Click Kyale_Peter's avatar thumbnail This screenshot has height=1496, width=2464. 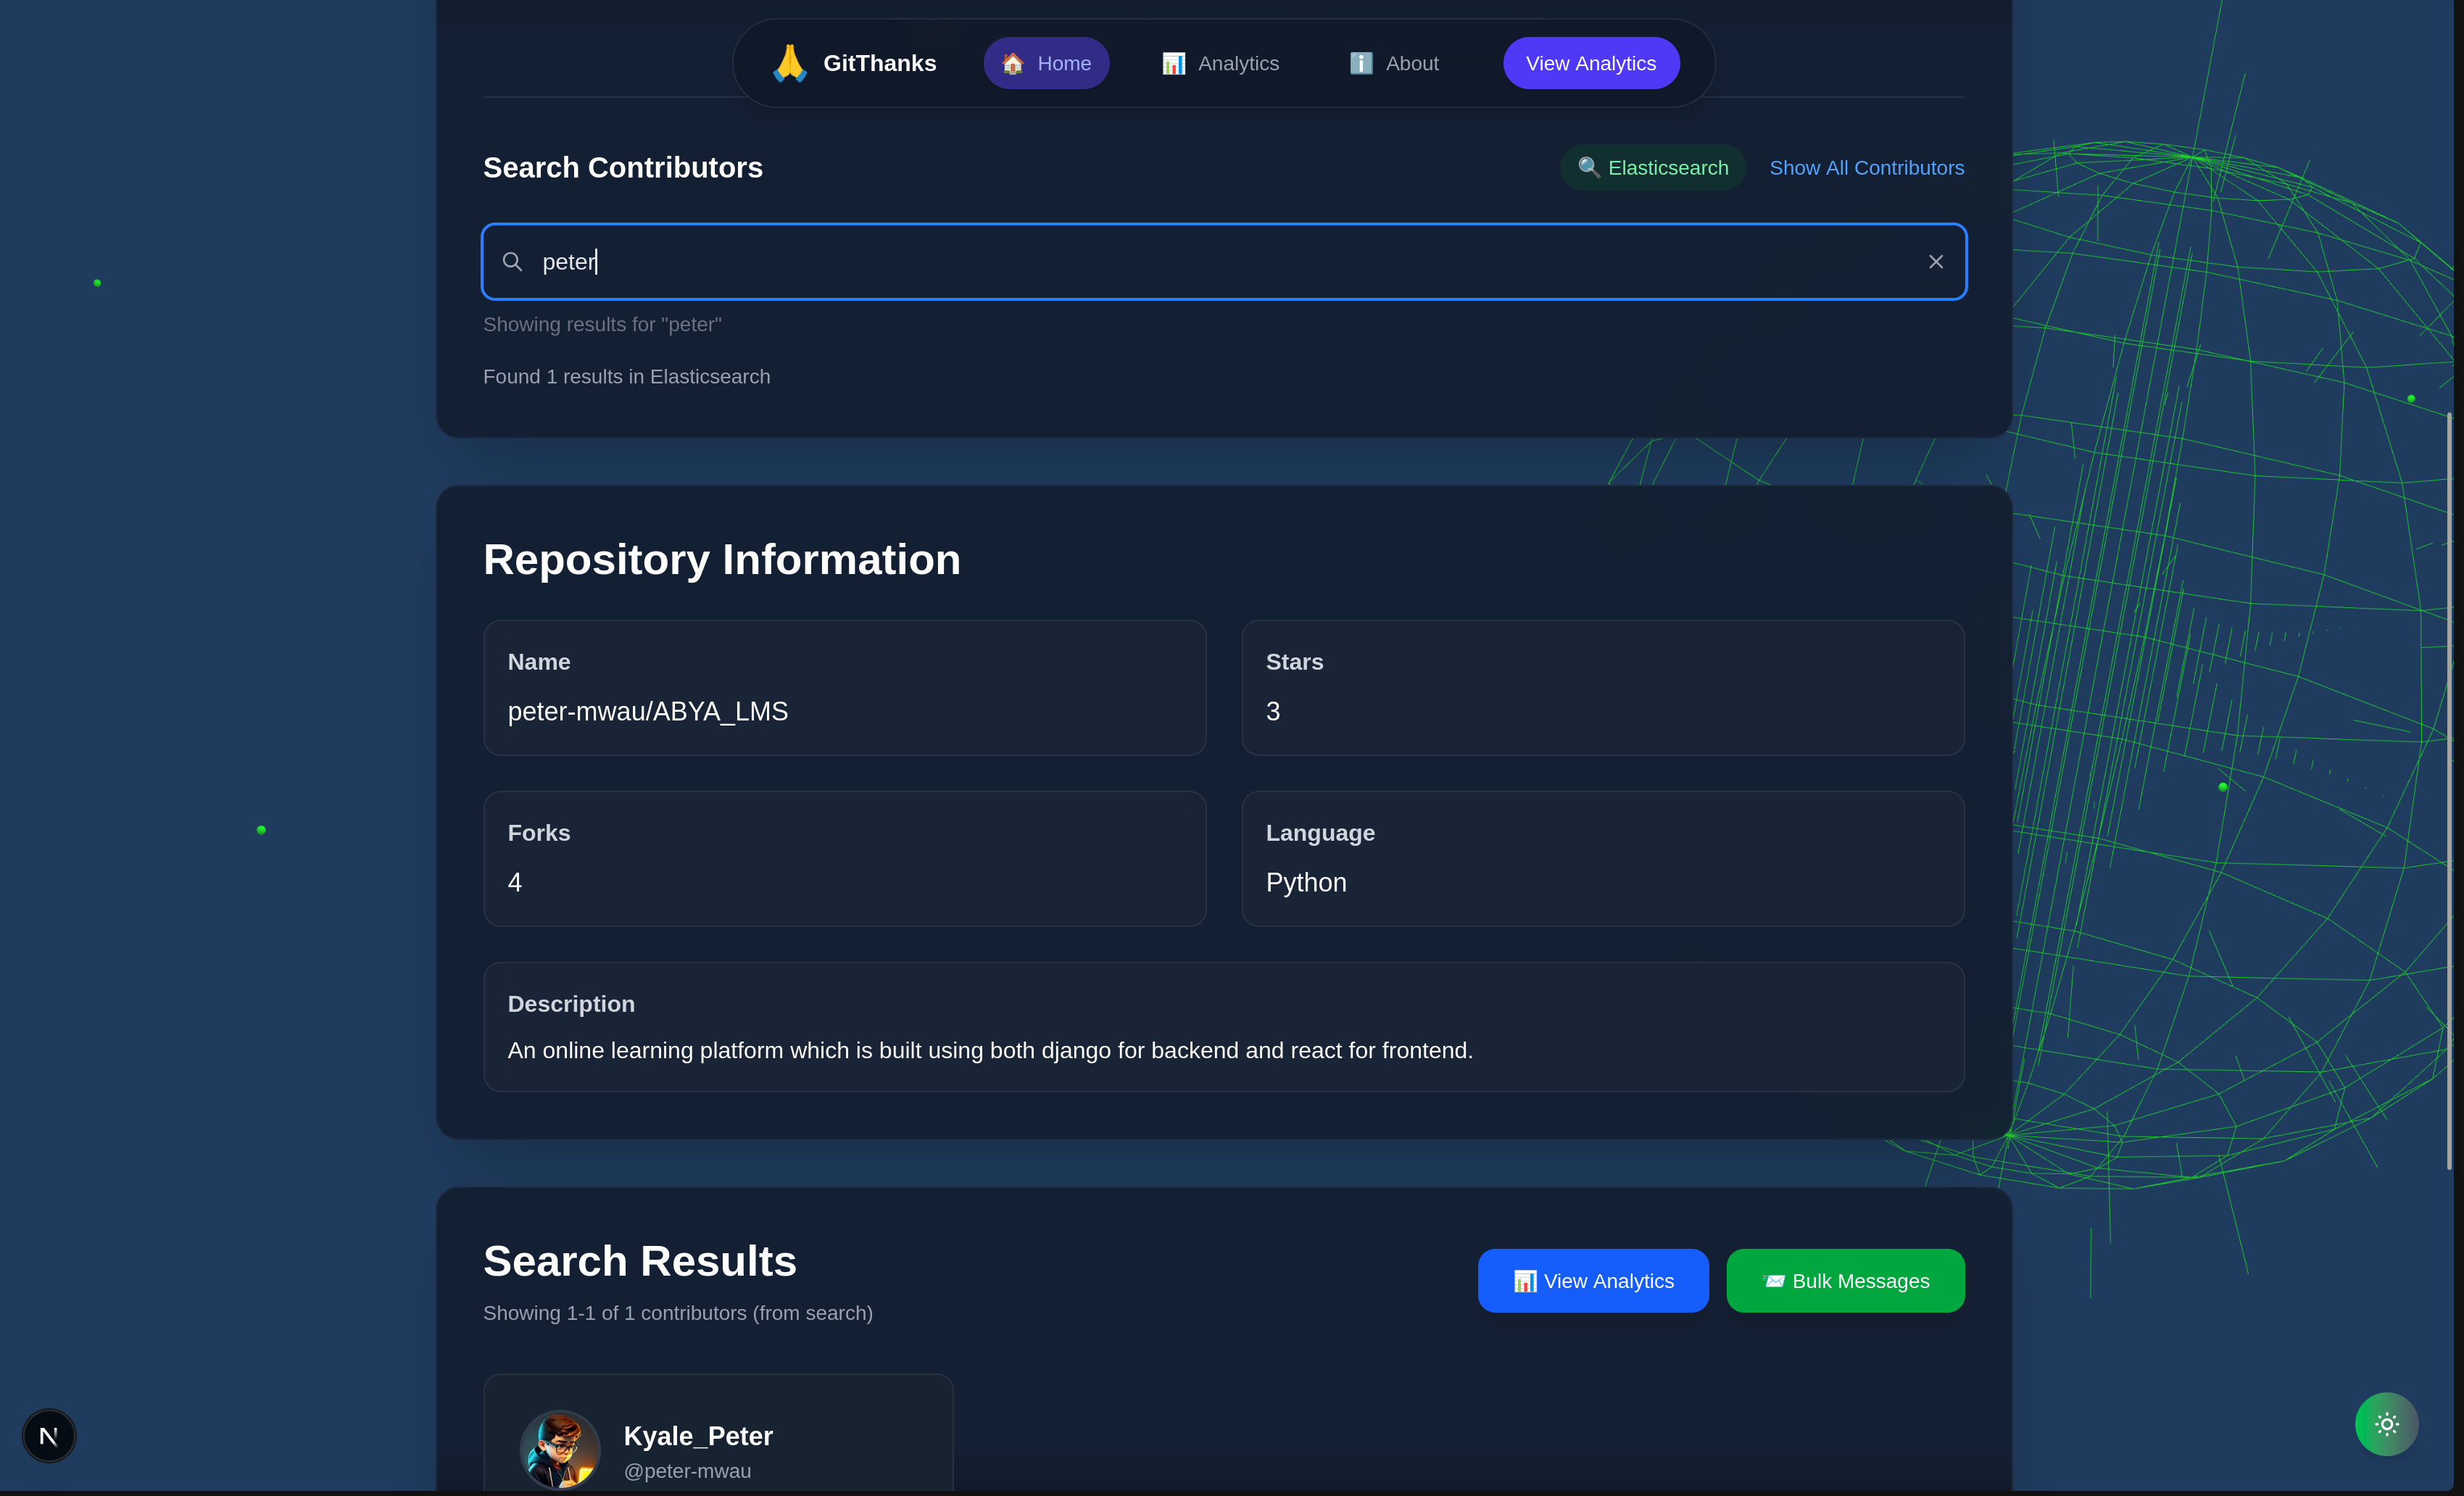pos(560,1449)
